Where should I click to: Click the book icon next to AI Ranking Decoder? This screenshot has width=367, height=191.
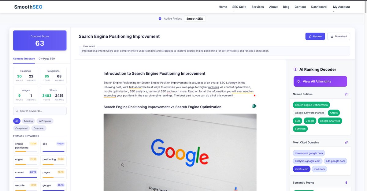295,69
